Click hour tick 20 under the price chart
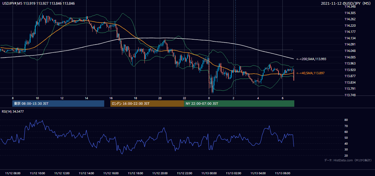The height and width of the screenshot is (176, 375). click(x=160, y=98)
